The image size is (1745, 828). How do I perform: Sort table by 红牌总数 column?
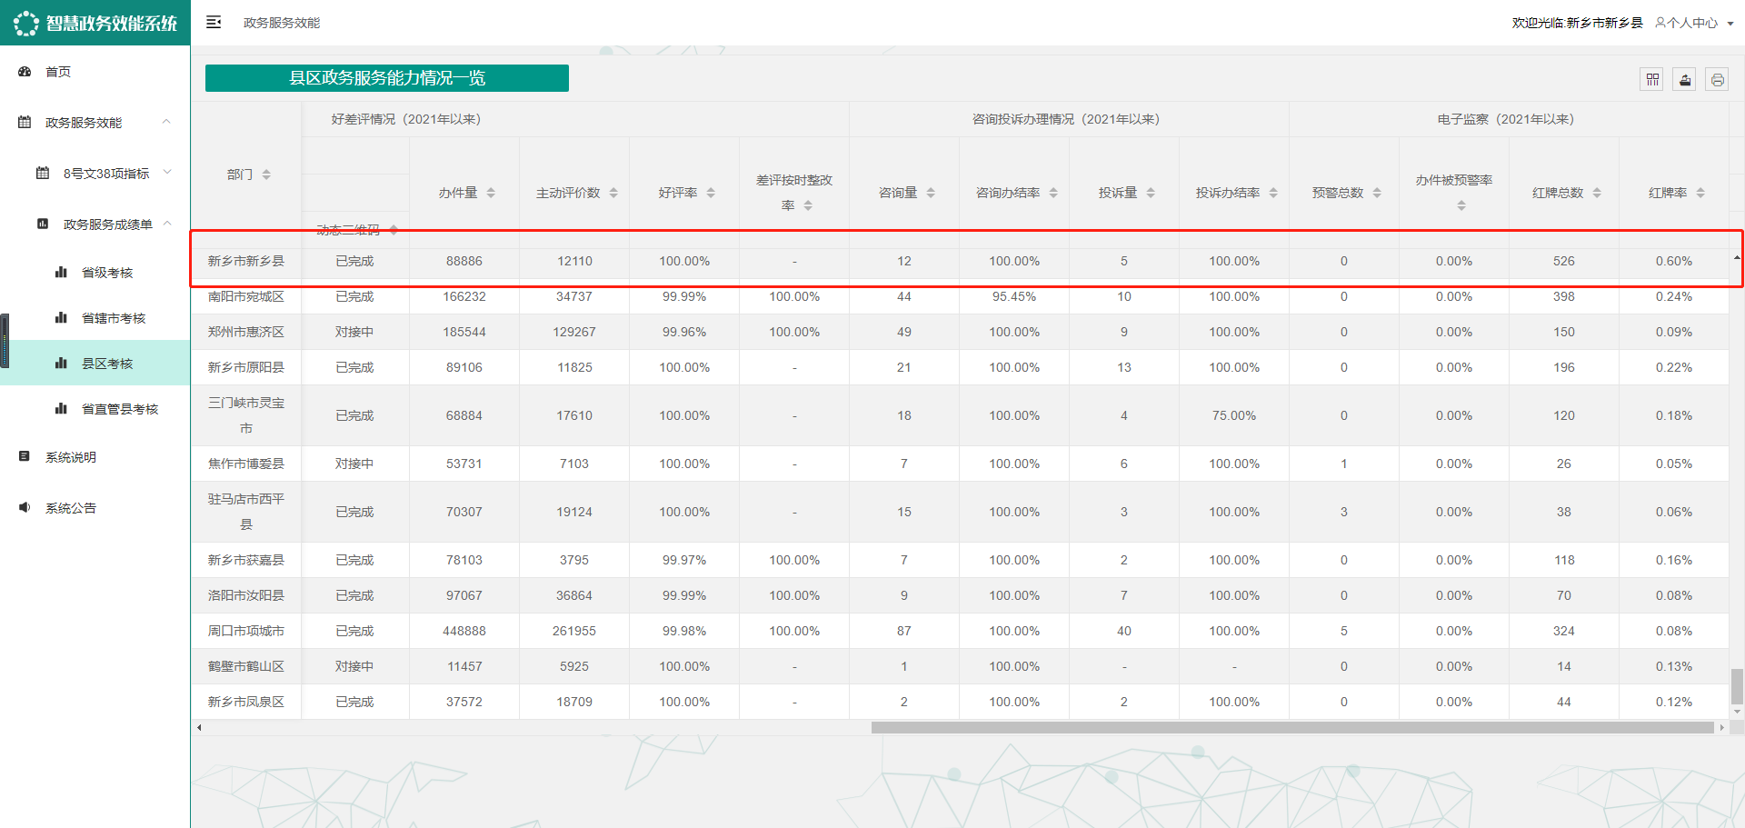click(1597, 193)
